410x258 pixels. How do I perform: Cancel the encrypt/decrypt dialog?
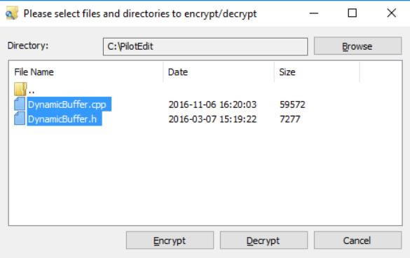357,240
